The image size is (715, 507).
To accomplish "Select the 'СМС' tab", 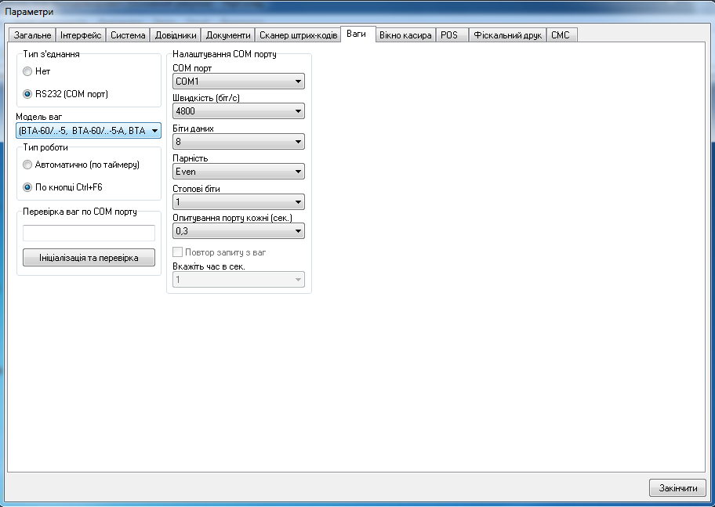I will click(x=560, y=35).
